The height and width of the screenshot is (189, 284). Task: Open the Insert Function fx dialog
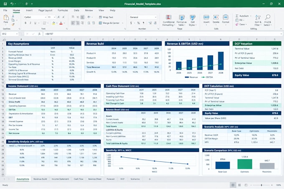pyautogui.click(x=39, y=34)
